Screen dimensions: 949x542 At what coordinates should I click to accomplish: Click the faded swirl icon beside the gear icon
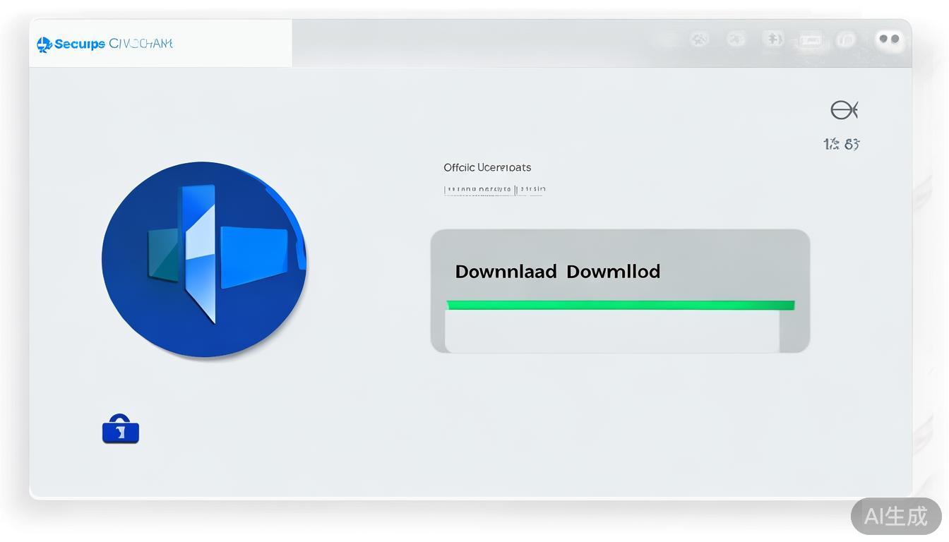pyautogui.click(x=736, y=40)
